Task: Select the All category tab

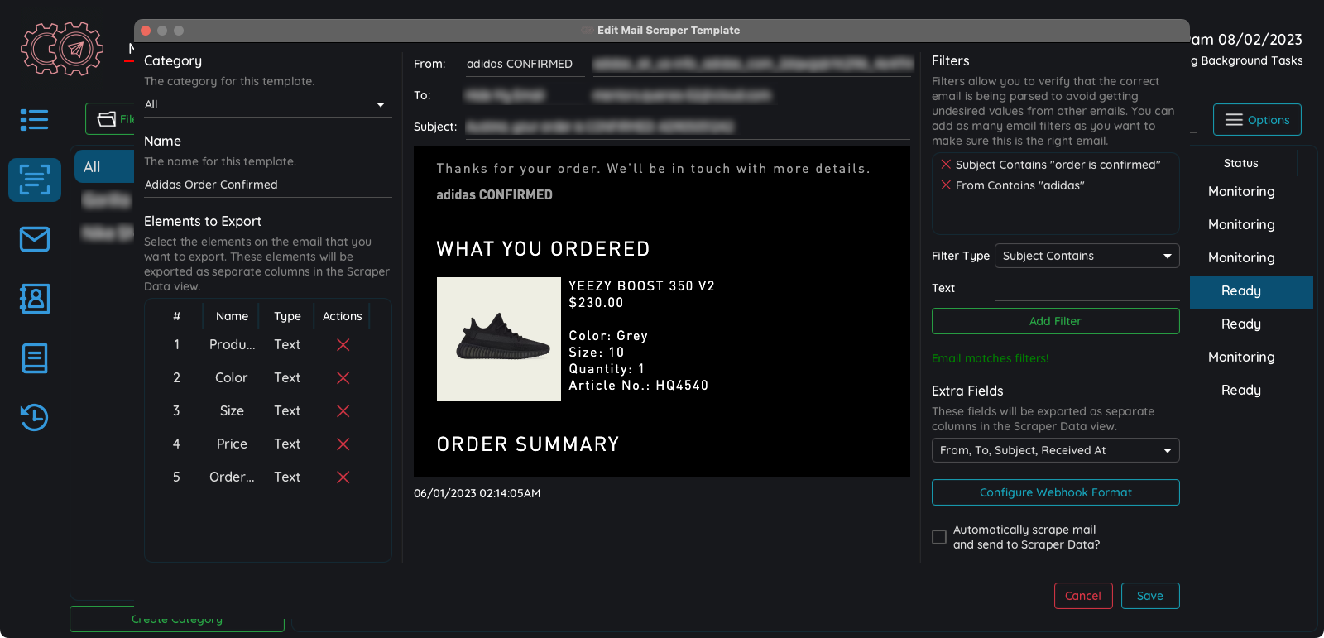Action: click(x=104, y=167)
